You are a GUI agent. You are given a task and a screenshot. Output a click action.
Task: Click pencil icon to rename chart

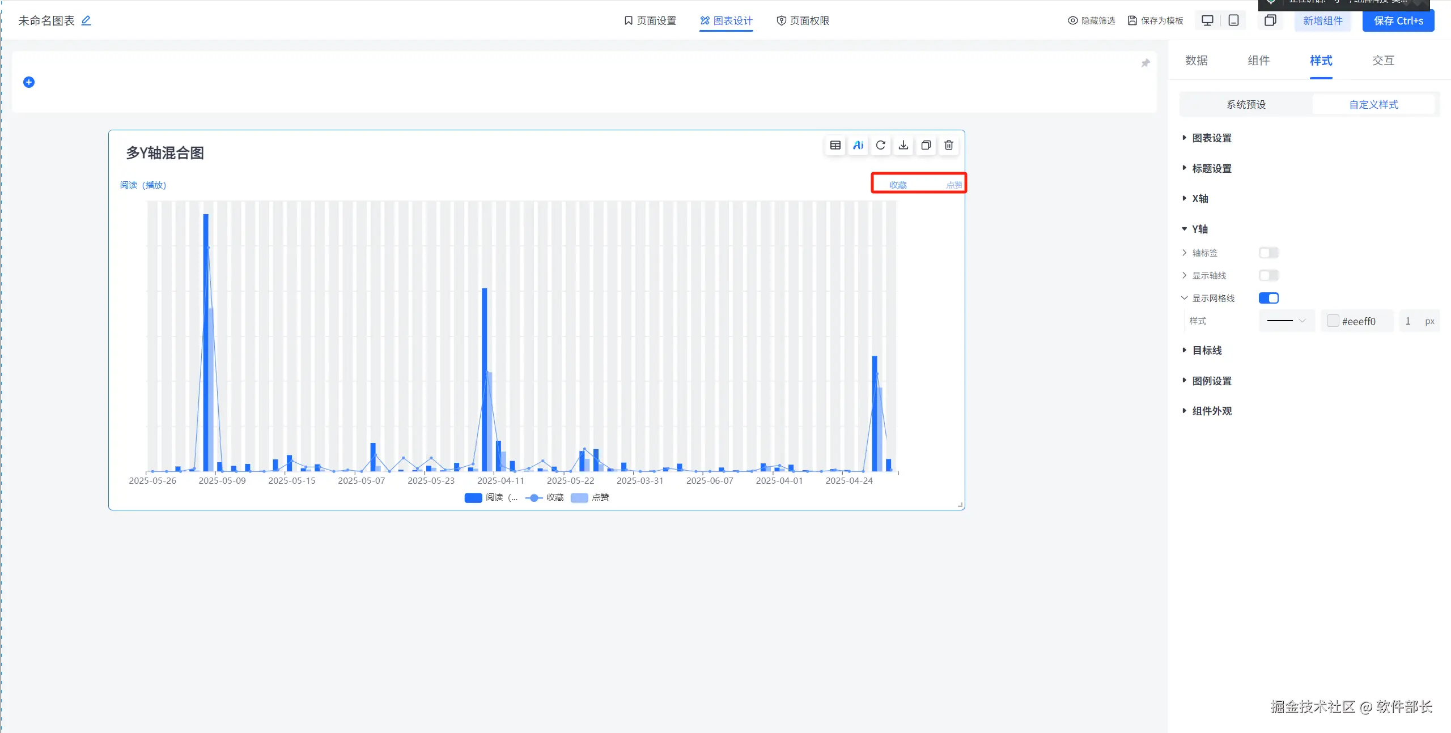click(86, 20)
